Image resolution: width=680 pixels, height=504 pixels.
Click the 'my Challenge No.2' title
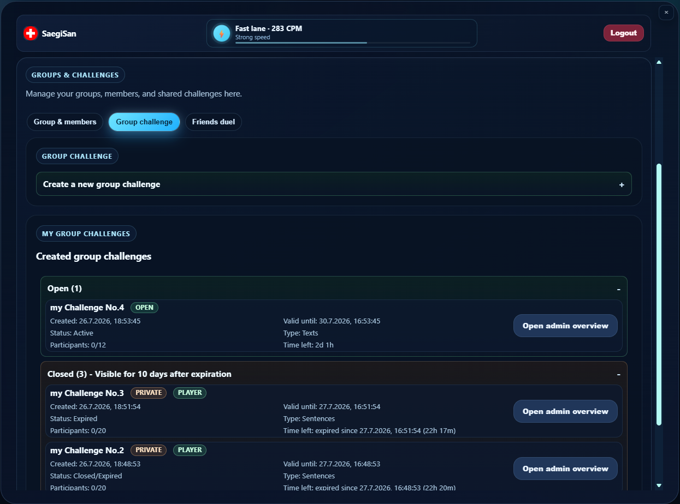(87, 451)
